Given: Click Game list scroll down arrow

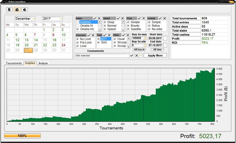Looking at the screenshot, I should [x=100, y=30].
